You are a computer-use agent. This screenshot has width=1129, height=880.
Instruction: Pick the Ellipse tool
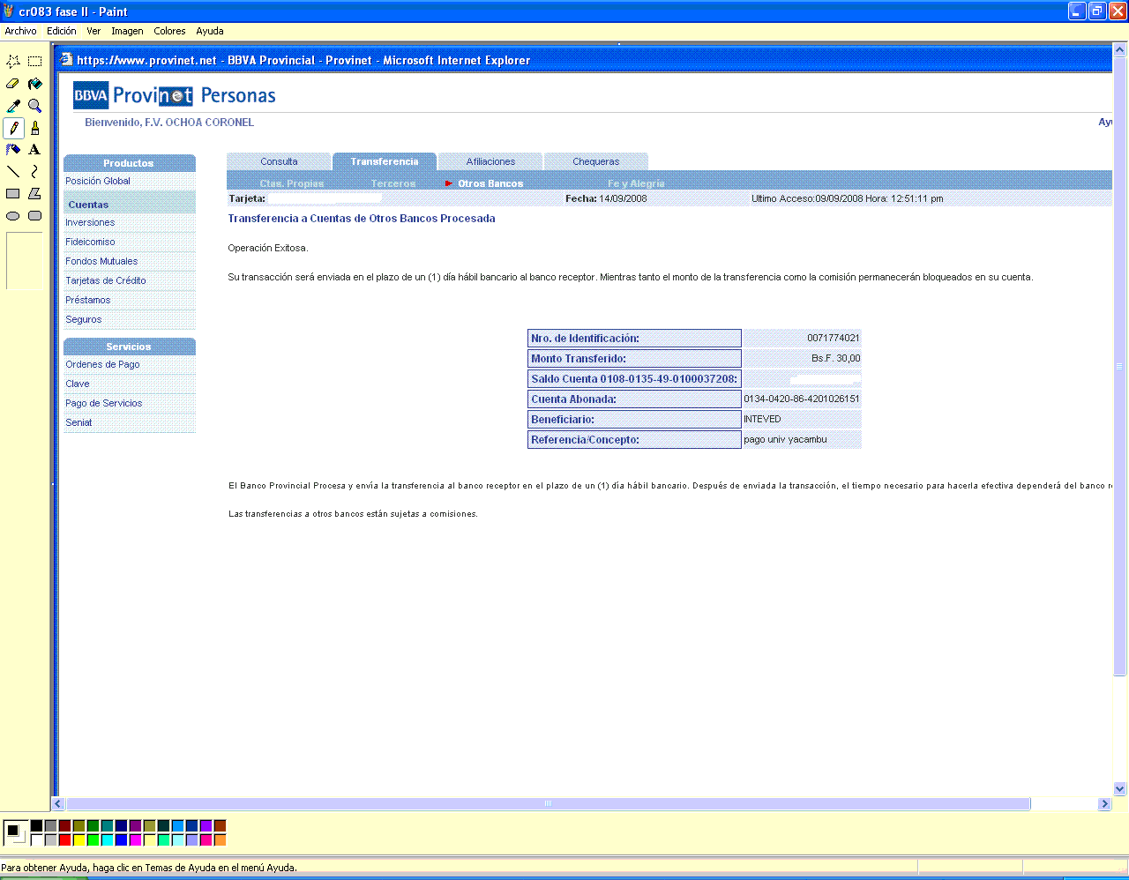[x=13, y=216]
